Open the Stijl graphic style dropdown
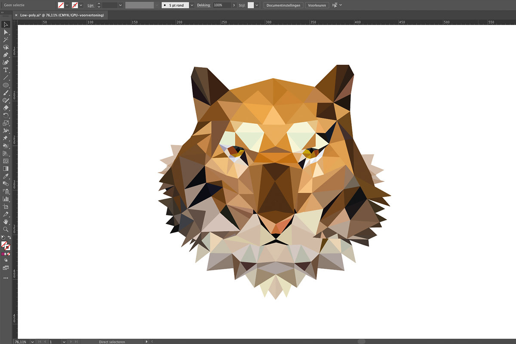 pos(257,5)
